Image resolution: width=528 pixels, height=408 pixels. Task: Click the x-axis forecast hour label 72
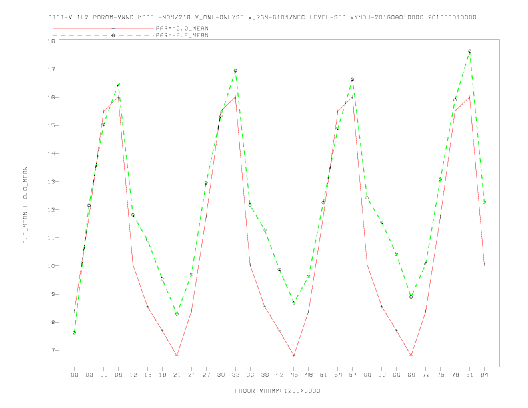click(x=425, y=375)
